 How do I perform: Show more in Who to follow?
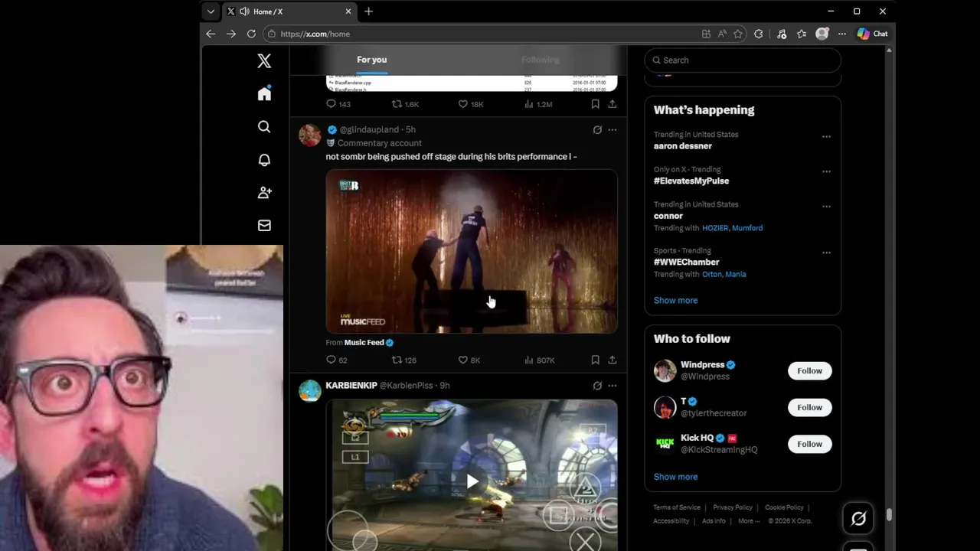(x=675, y=476)
